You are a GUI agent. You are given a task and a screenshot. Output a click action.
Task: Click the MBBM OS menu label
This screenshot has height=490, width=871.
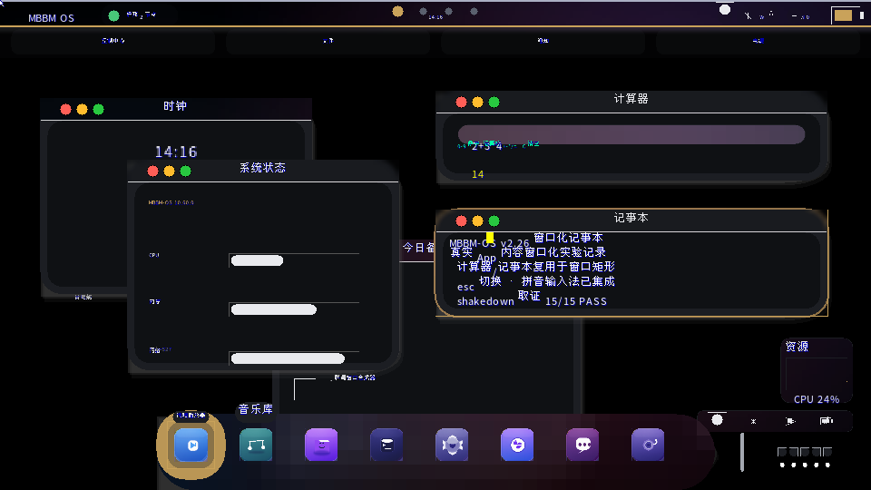51,18
